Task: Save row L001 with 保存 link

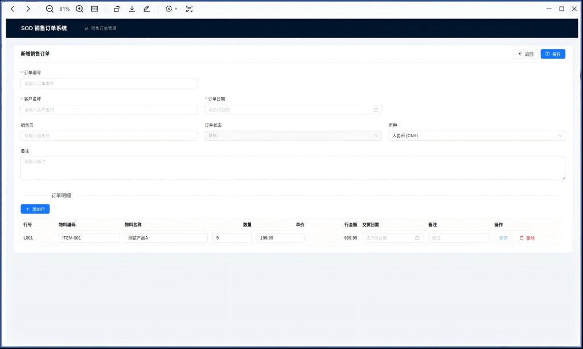Action: [x=503, y=238]
